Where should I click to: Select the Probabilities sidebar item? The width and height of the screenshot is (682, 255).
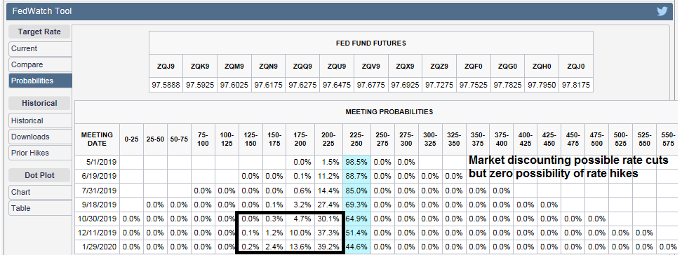tap(41, 81)
